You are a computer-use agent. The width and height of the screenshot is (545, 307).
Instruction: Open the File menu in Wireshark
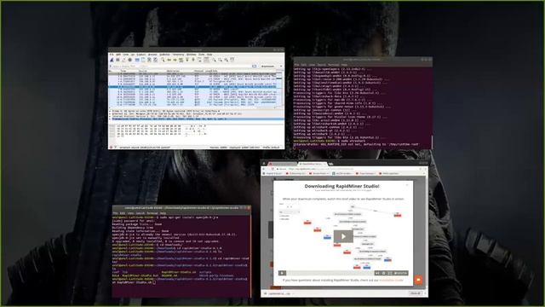(112, 55)
